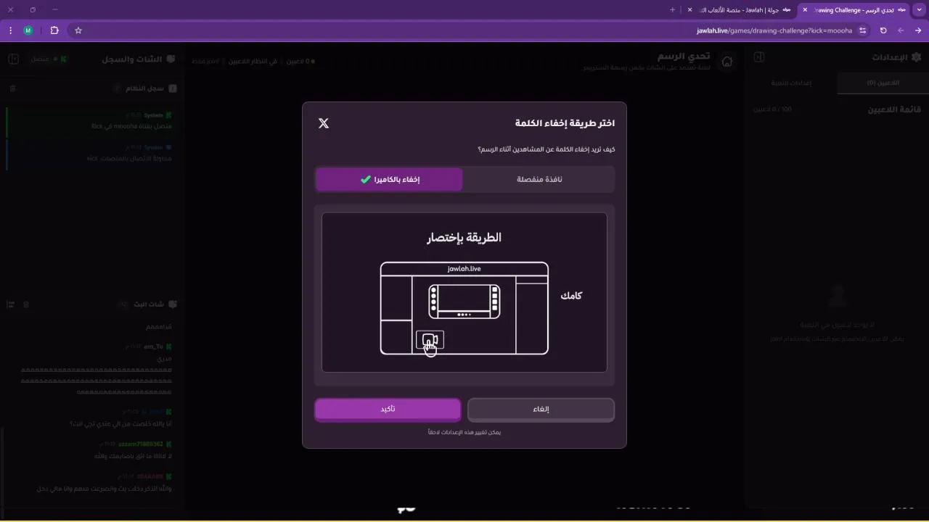Open a new browser tab

(673, 10)
